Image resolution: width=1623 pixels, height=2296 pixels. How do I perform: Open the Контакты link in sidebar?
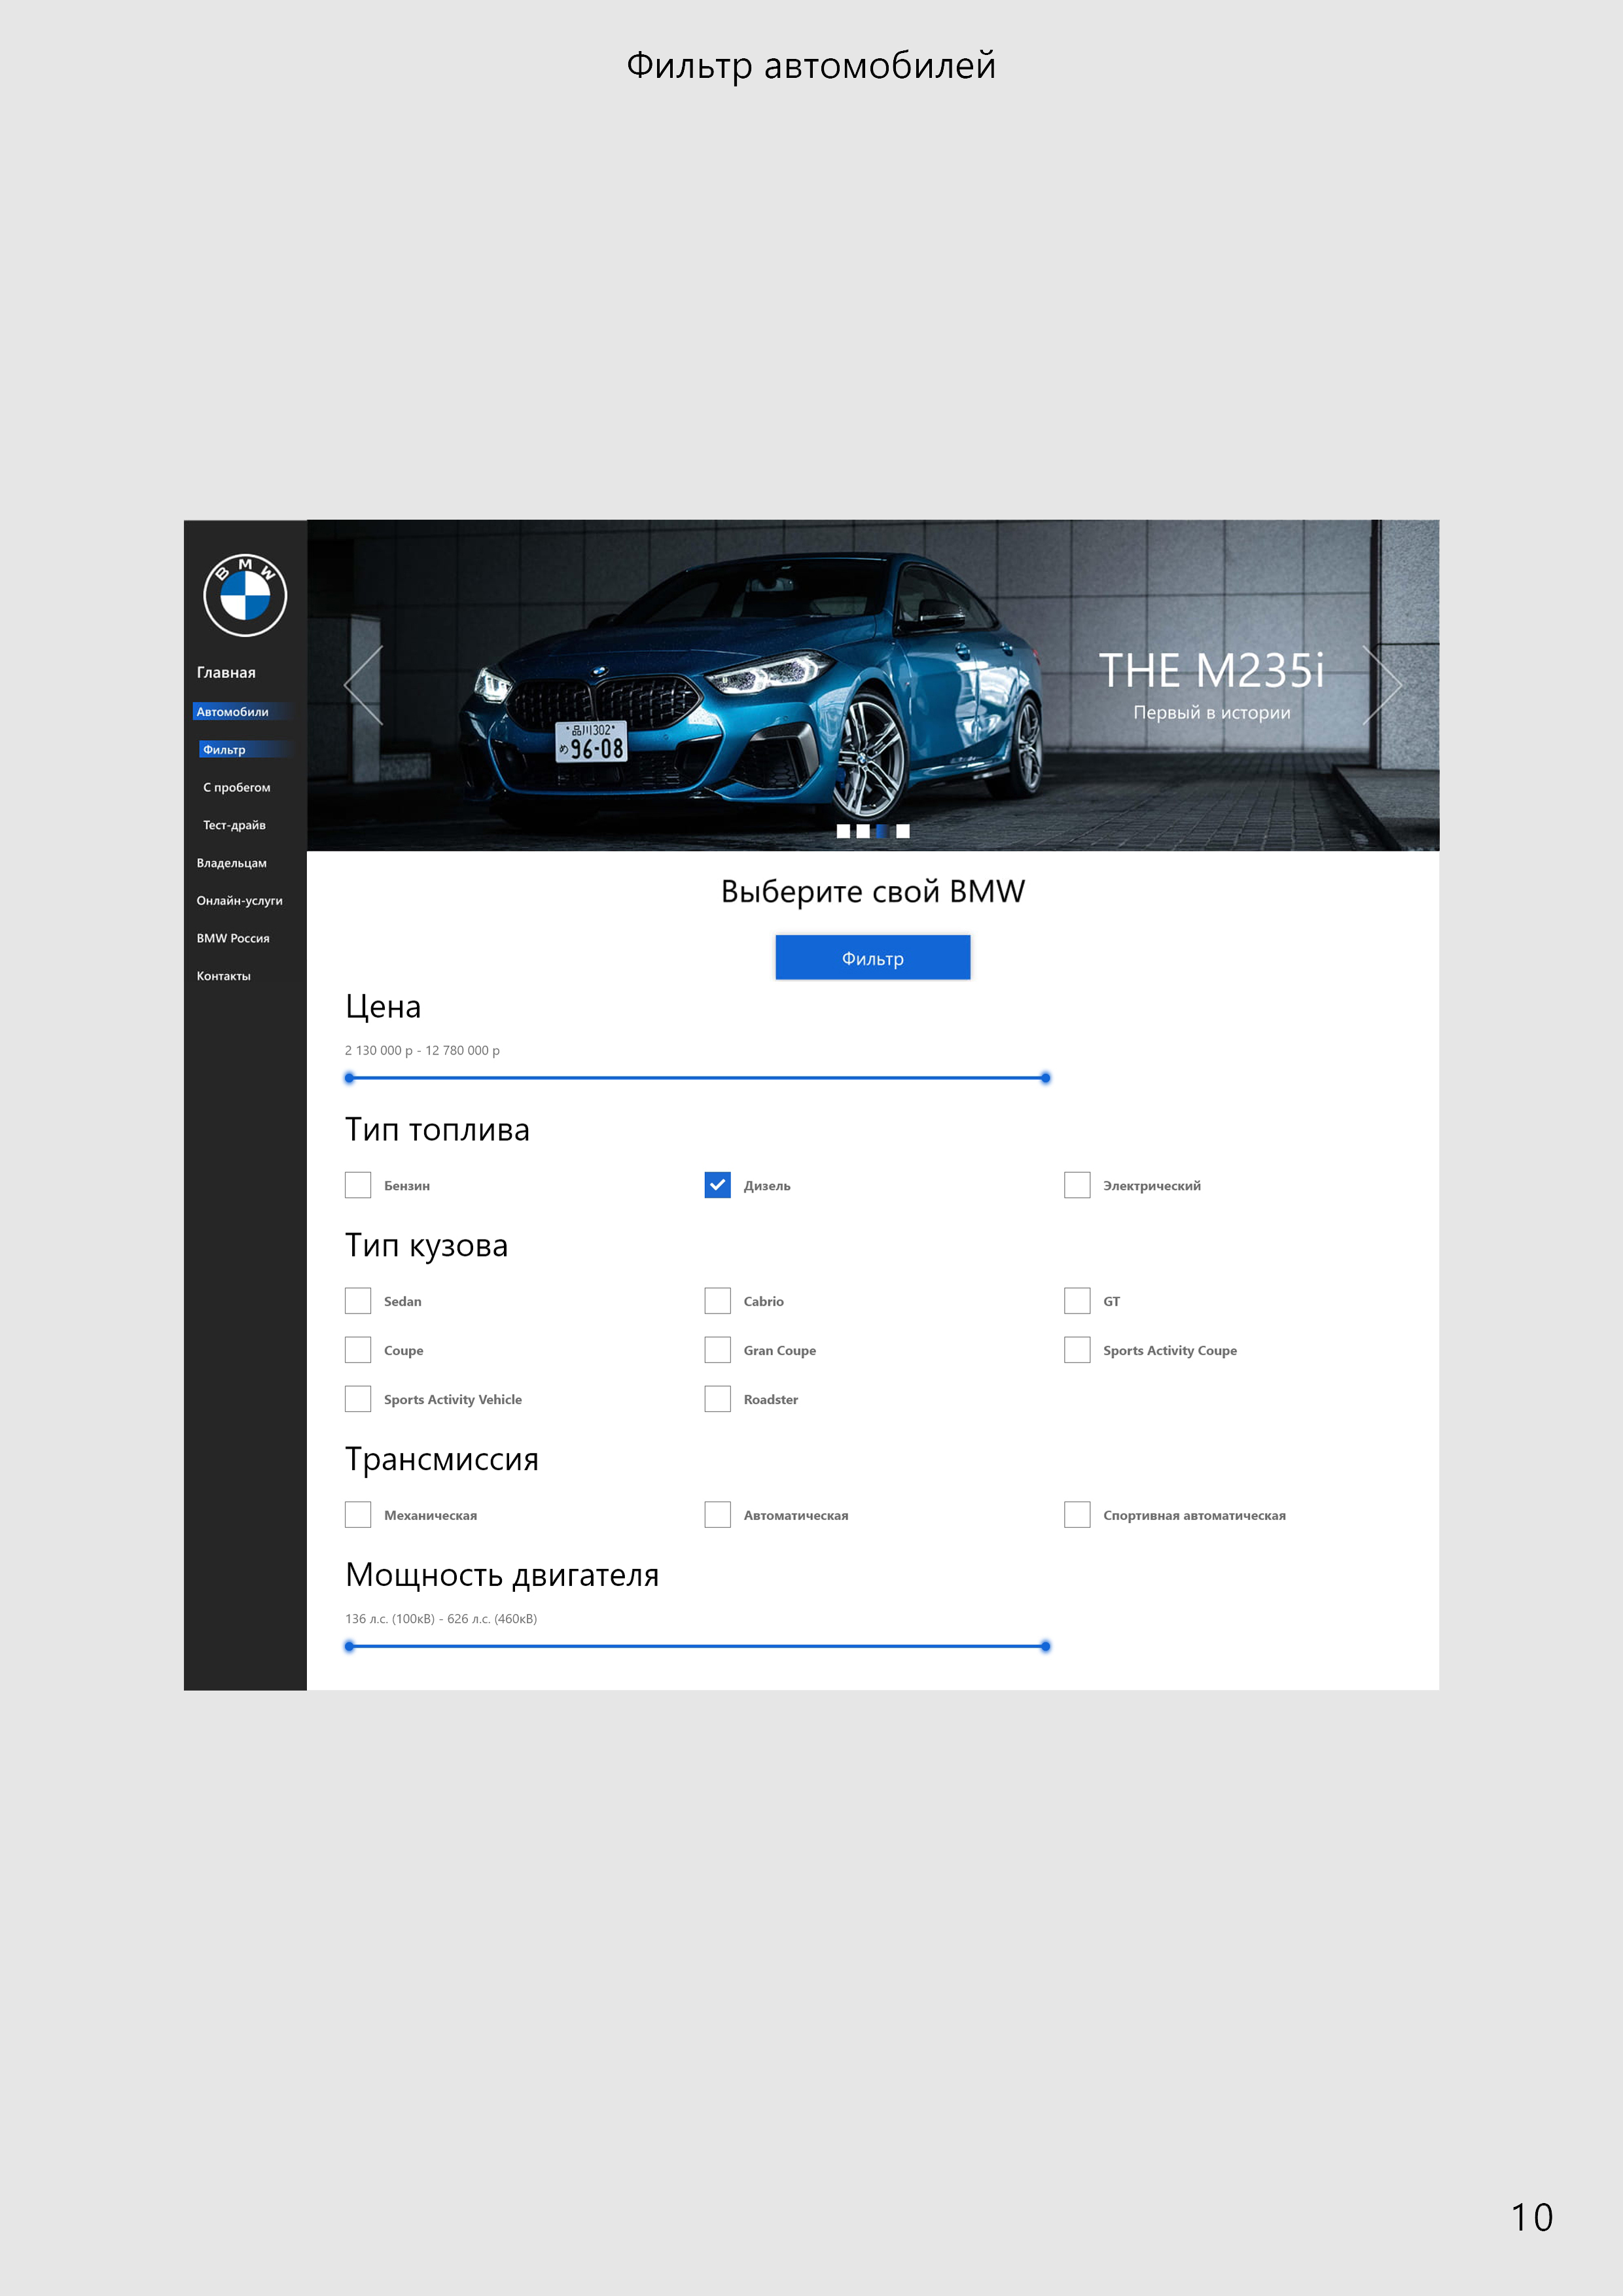coord(224,976)
